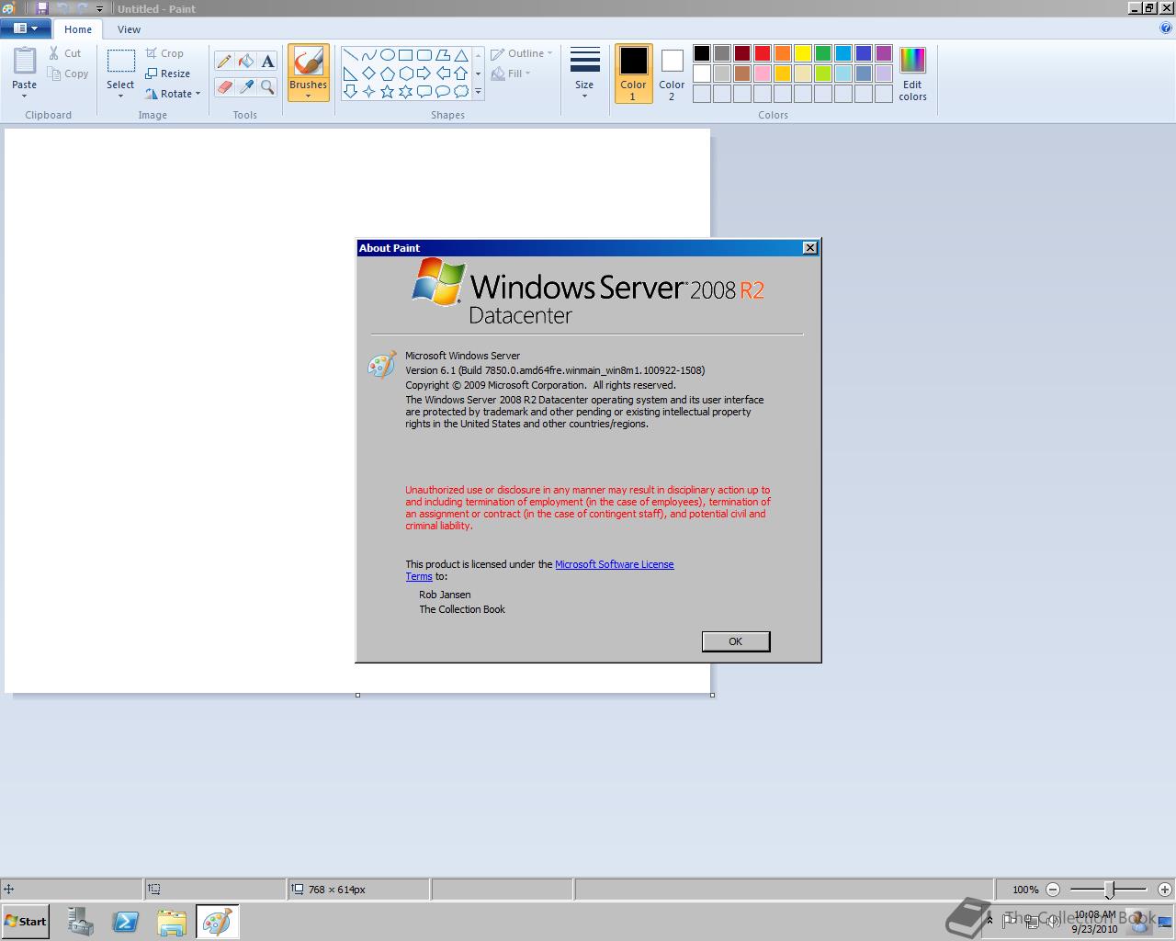The width and height of the screenshot is (1176, 941).
Task: Choose the Oval callout shape
Action: (442, 92)
